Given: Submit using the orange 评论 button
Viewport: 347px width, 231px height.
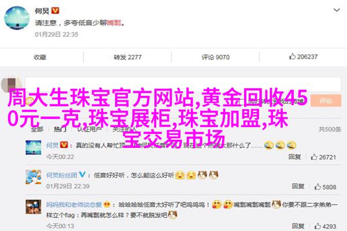Looking at the screenshot, I should [326, 101].
